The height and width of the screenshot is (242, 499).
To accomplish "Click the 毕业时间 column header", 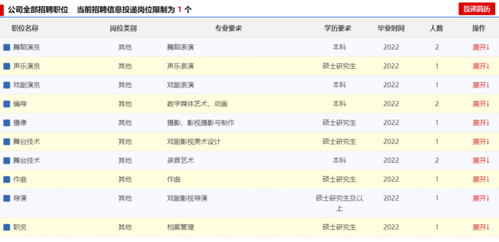I will pos(391,28).
